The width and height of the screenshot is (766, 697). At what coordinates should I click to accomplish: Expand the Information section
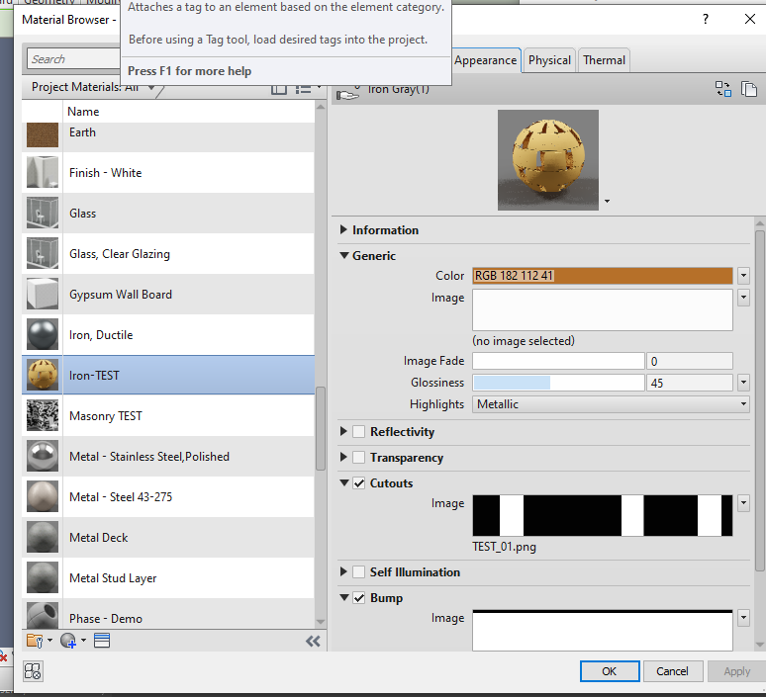pyautogui.click(x=344, y=230)
